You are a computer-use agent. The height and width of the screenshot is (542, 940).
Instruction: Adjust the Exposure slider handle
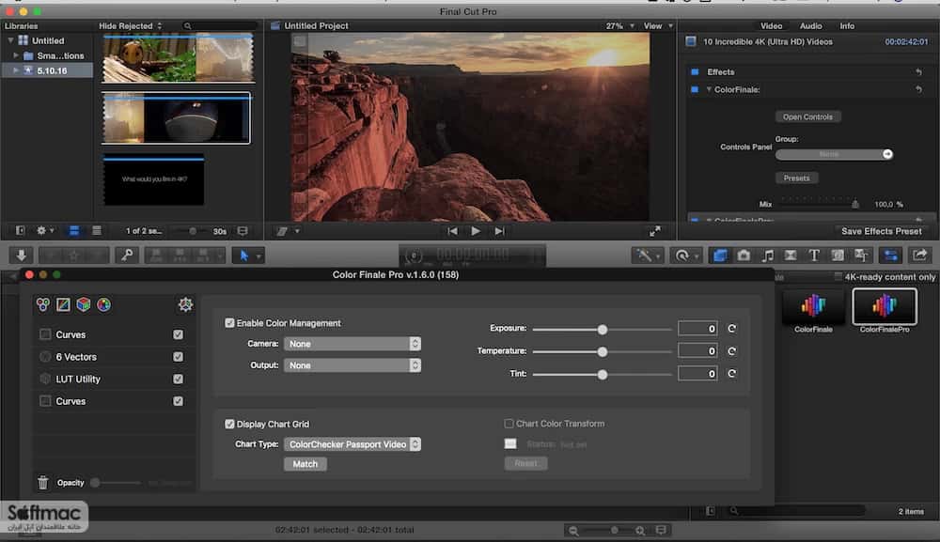(603, 329)
